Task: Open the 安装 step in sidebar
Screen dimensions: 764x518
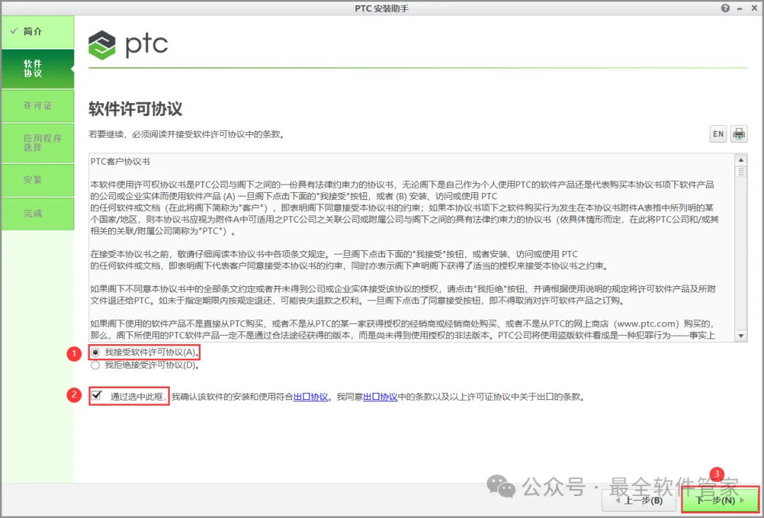Action: coord(38,180)
